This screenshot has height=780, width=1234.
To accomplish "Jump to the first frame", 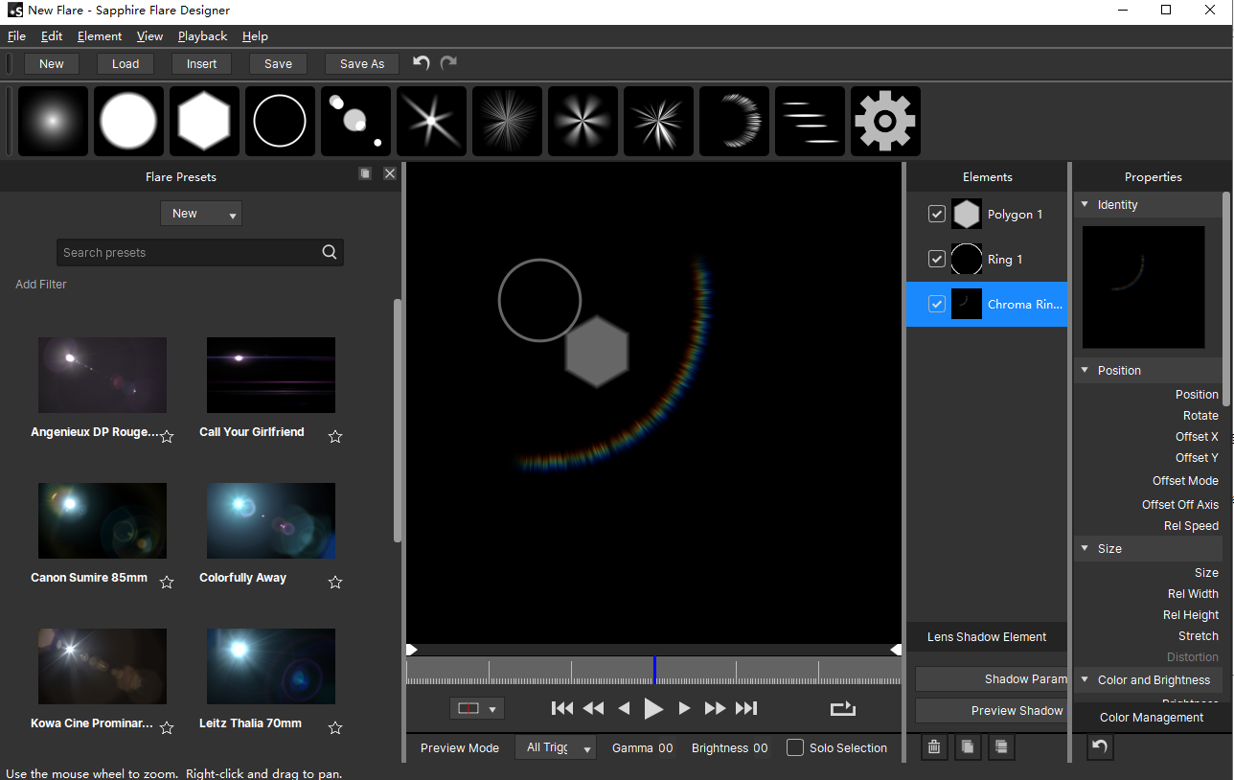I will click(562, 709).
